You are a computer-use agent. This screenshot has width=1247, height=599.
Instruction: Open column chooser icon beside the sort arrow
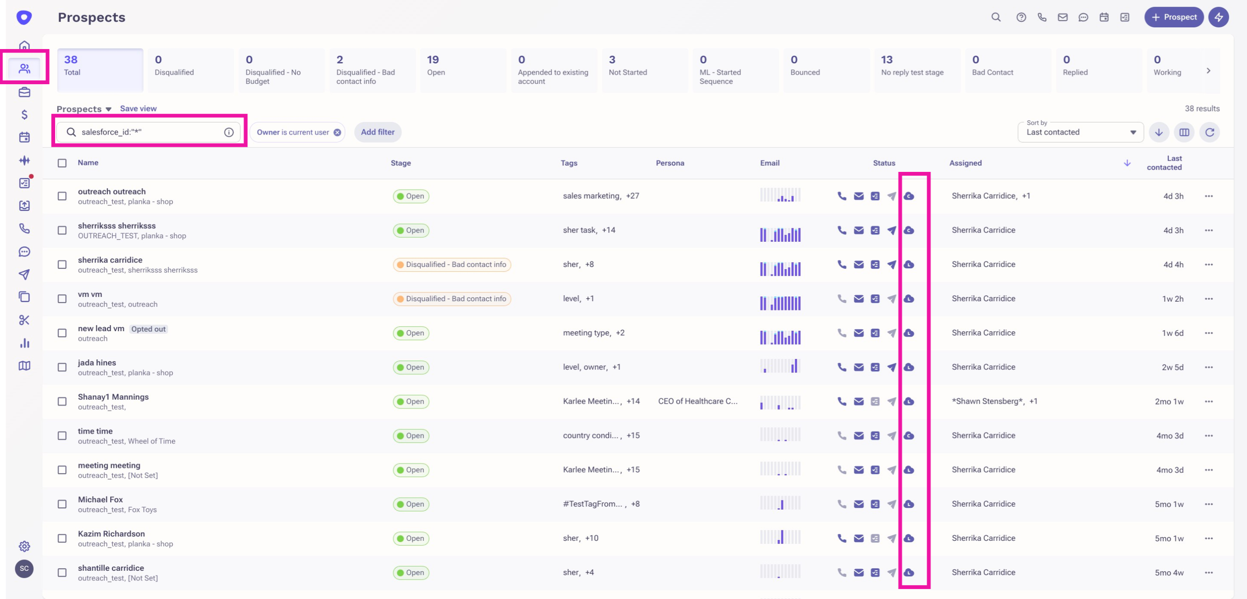pos(1184,132)
